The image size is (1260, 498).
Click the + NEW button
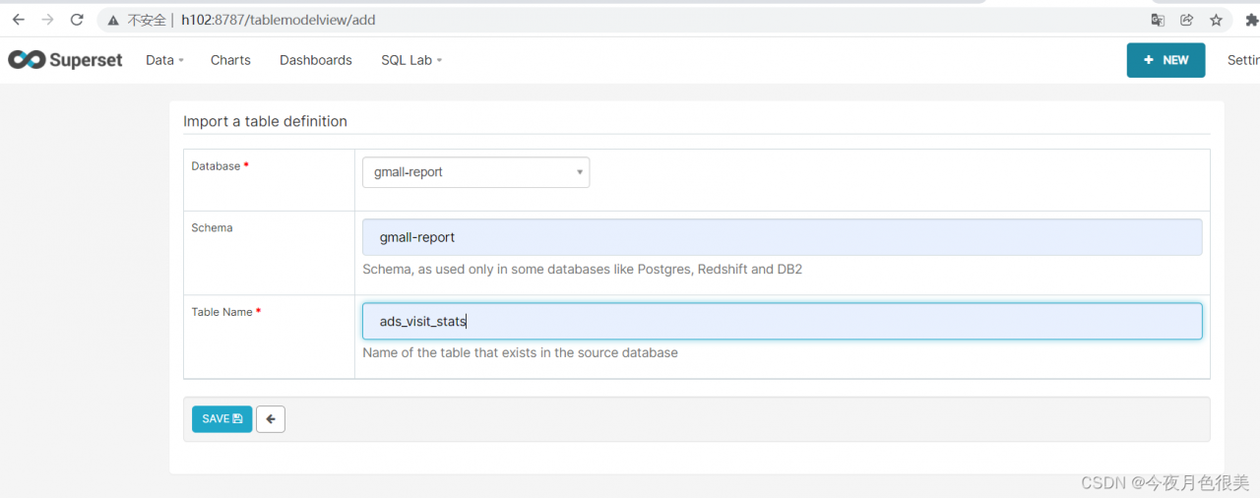[1165, 60]
